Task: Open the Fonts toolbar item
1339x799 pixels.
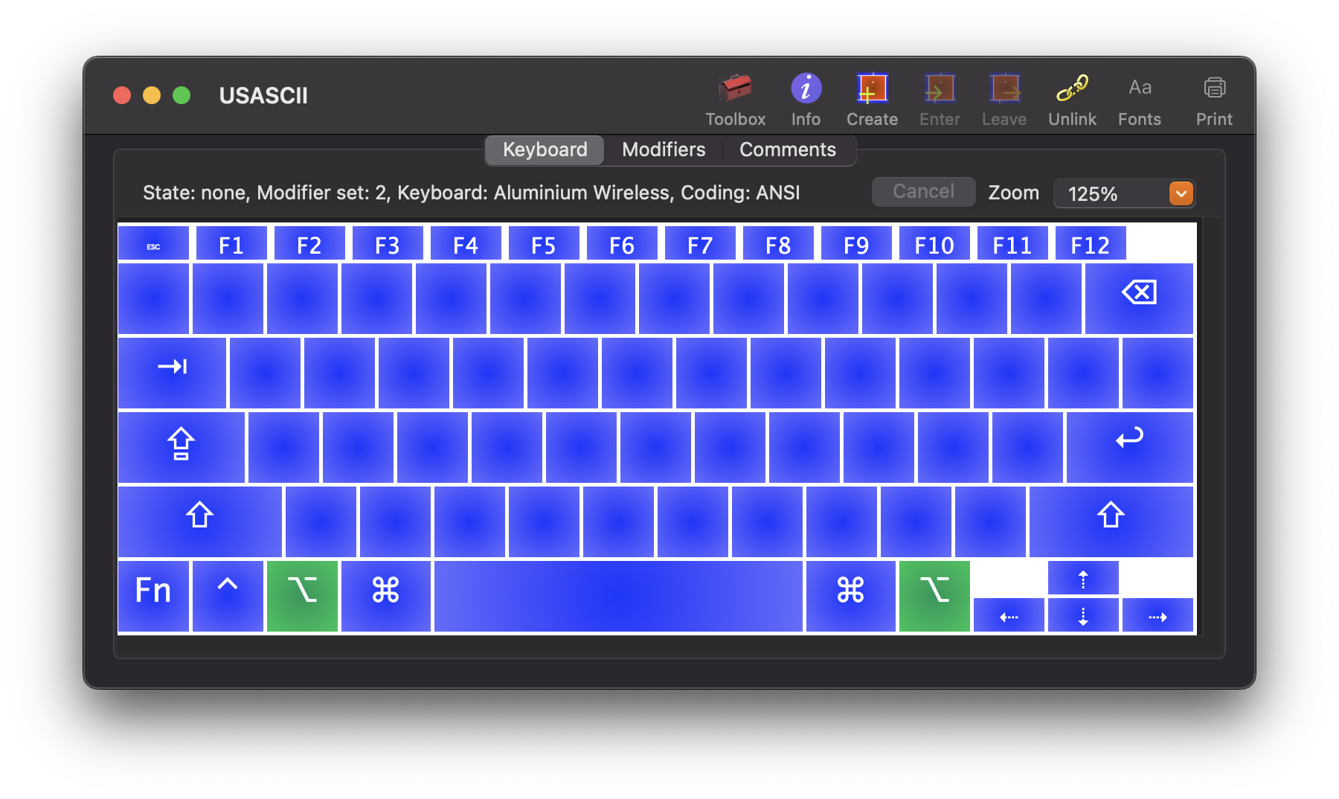Action: 1139,97
